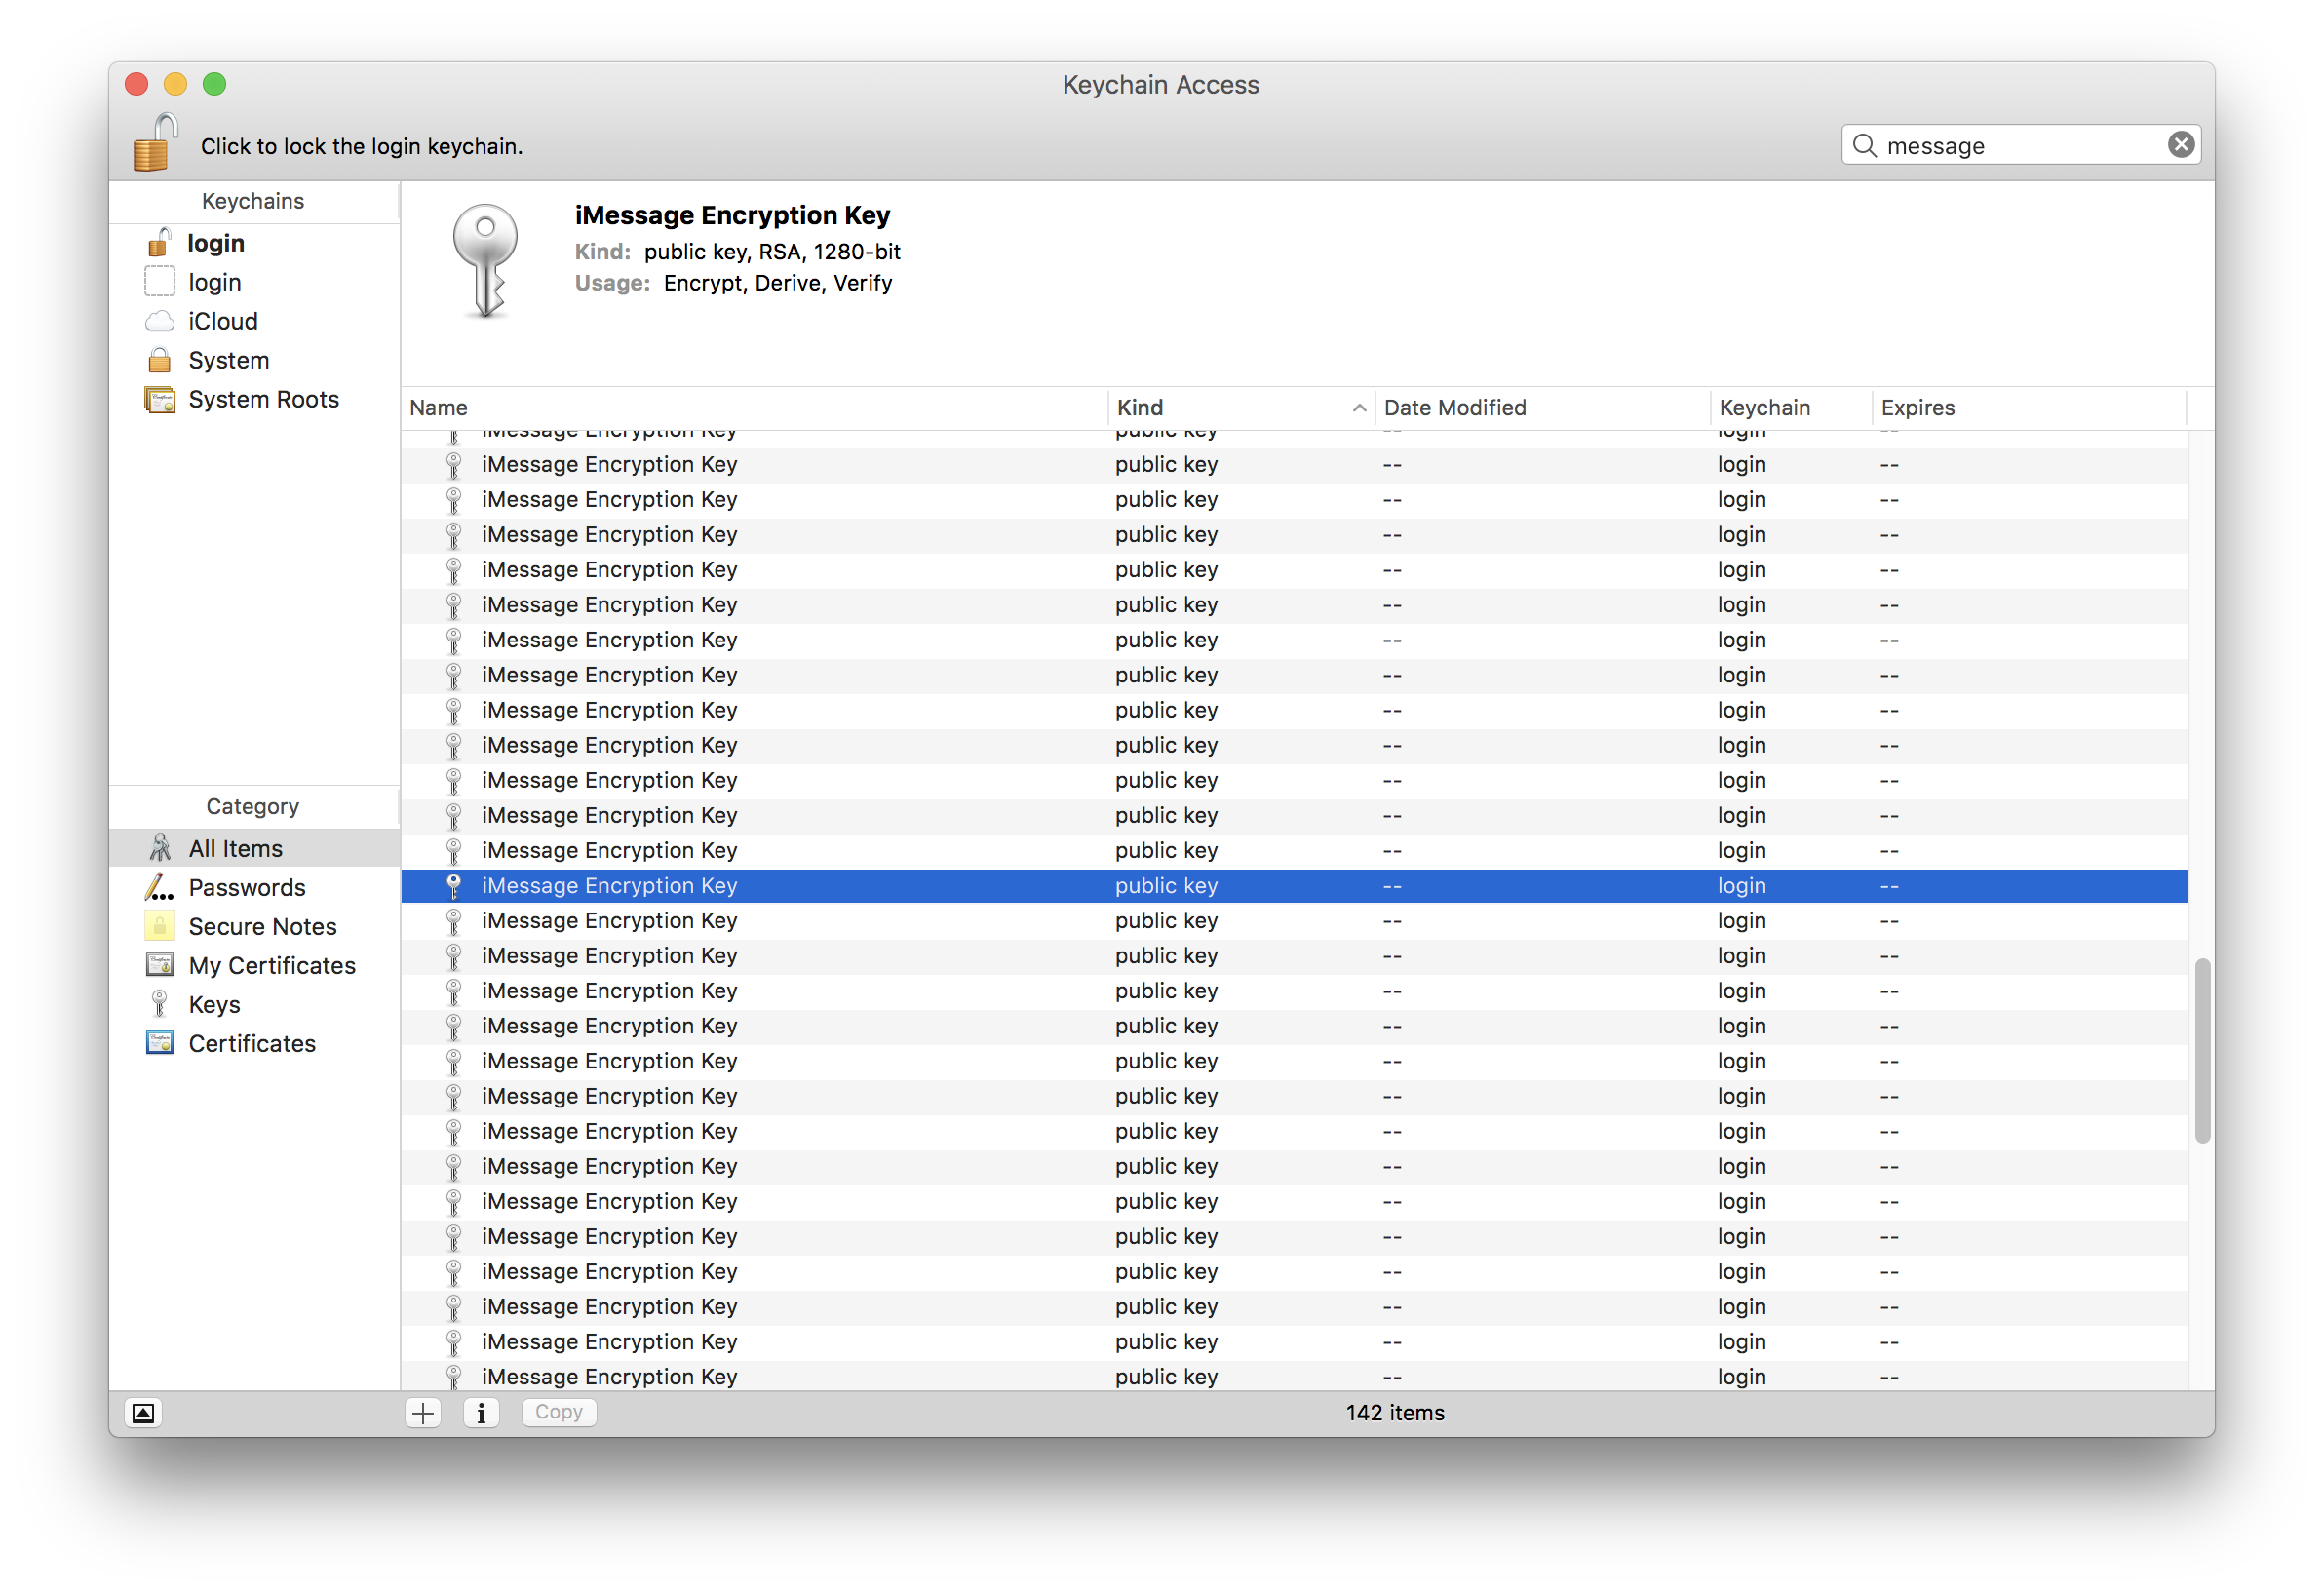
Task: Click the All Items keys icon
Action: point(160,848)
